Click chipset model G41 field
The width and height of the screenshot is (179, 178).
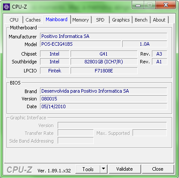[104, 54]
